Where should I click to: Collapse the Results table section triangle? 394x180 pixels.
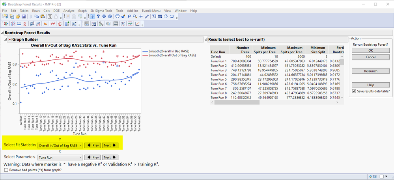(x=206, y=39)
